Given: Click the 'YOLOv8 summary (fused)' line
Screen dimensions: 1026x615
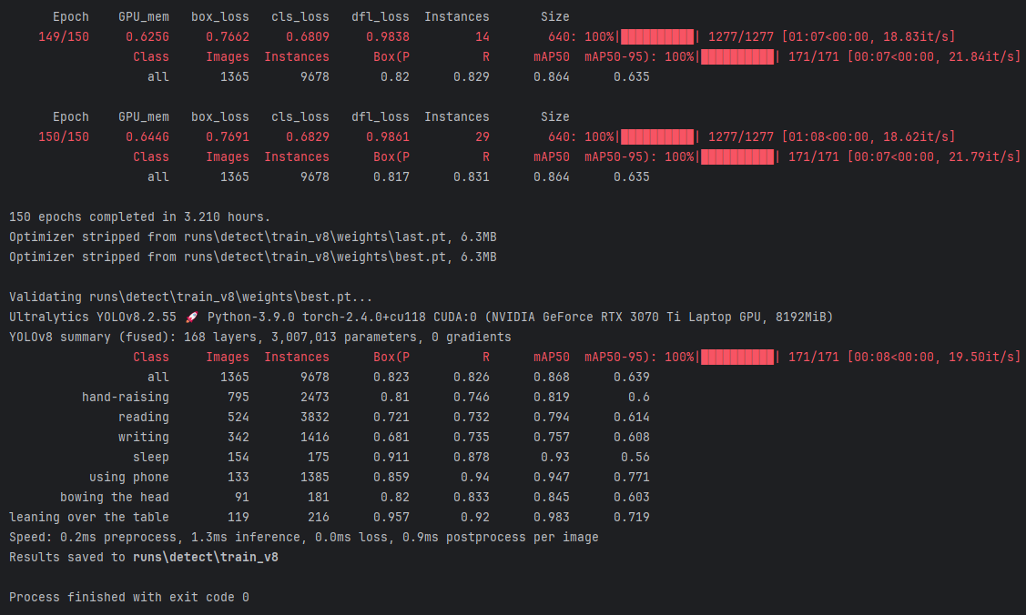Looking at the screenshot, I should tap(259, 337).
